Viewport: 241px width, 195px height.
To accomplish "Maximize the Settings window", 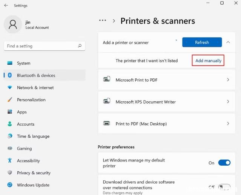I will tap(222, 3).
